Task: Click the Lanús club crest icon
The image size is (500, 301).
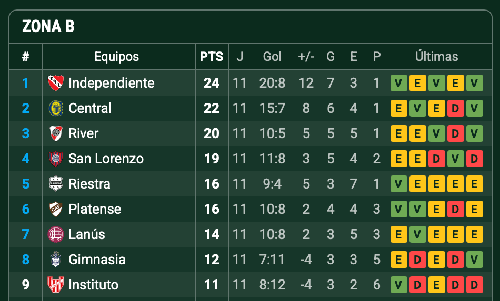Action: [56, 234]
